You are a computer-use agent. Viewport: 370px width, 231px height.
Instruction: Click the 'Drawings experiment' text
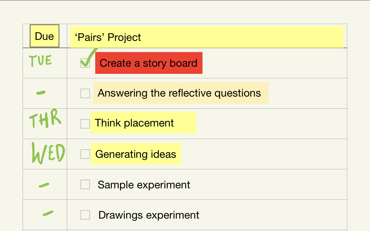click(149, 215)
